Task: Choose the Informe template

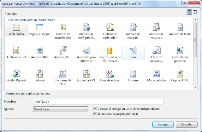Action: (x=133, y=76)
